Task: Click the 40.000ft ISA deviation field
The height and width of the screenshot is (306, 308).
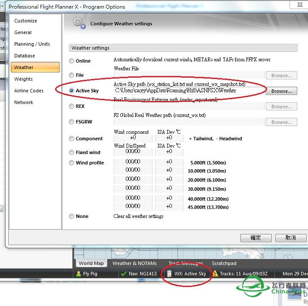Action: (x=169, y=198)
